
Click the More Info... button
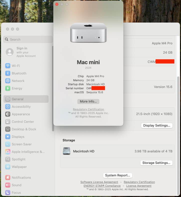pyautogui.click(x=88, y=102)
